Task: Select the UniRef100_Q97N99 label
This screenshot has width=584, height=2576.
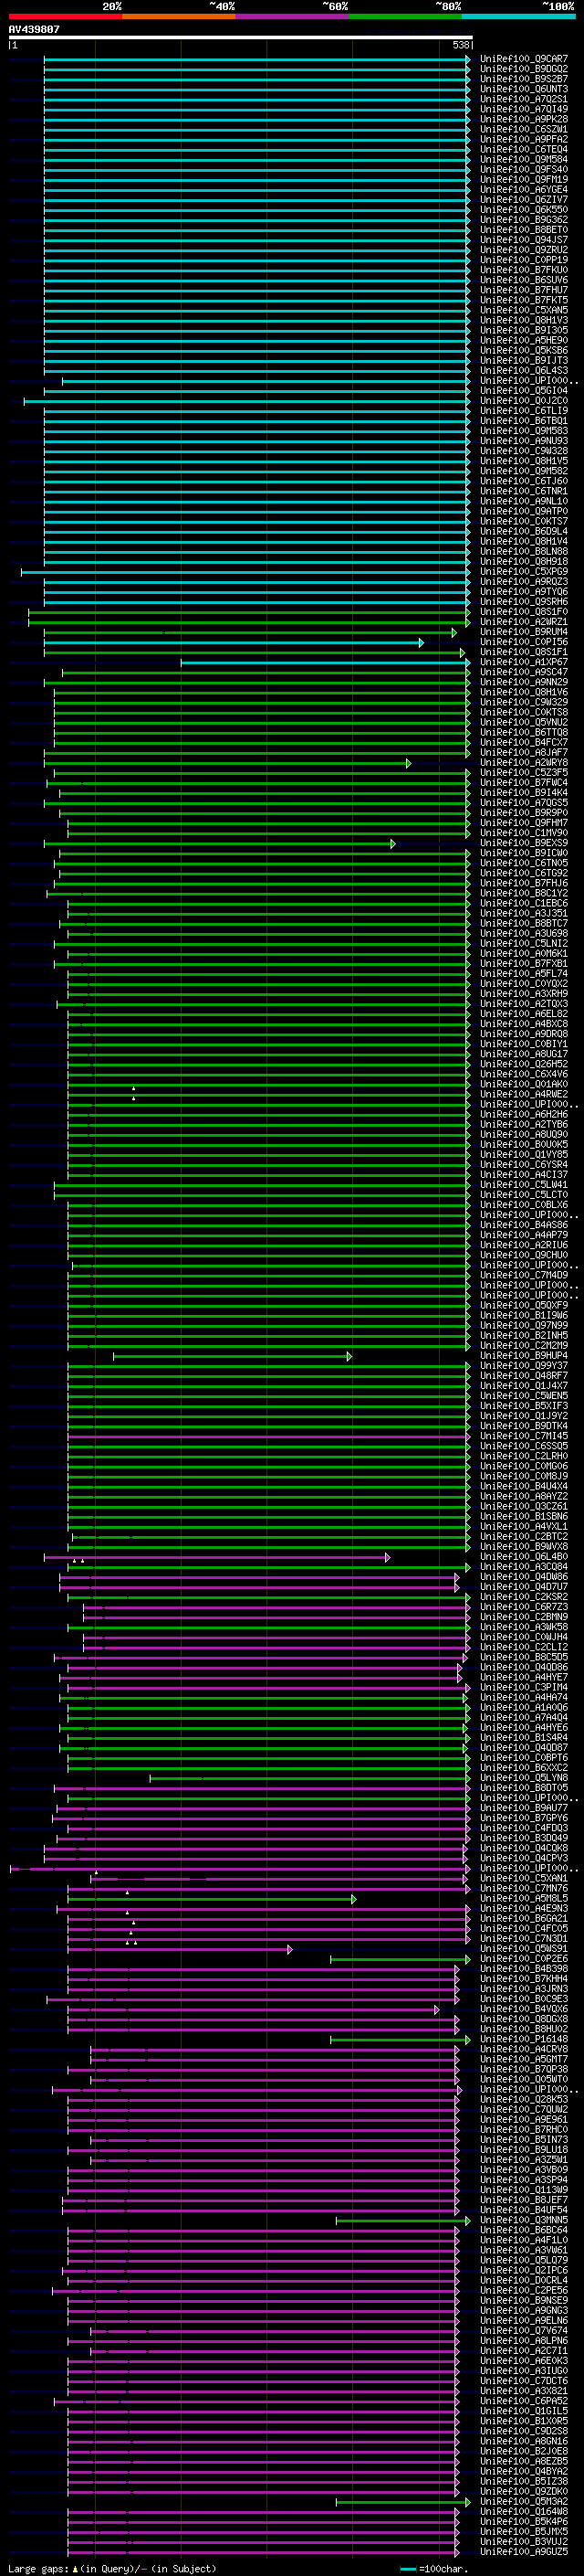Action: point(524,1326)
